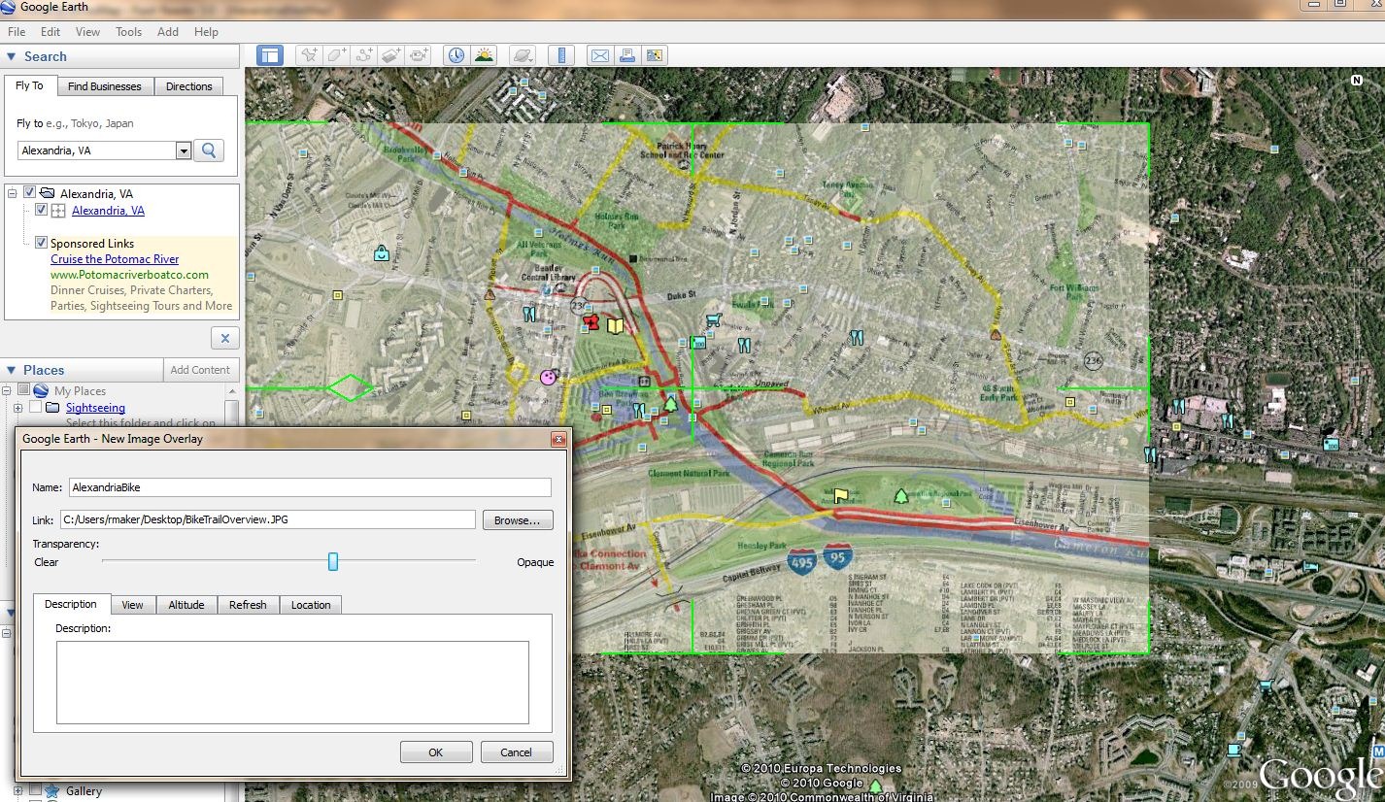Viewport: 1385px width, 802px height.
Task: Toggle the sunlight icon in toolbar
Action: point(483,55)
